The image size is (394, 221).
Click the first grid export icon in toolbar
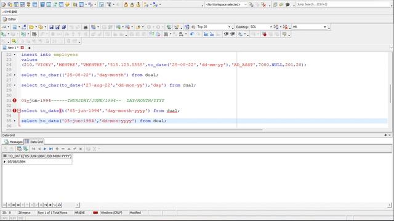point(19,149)
